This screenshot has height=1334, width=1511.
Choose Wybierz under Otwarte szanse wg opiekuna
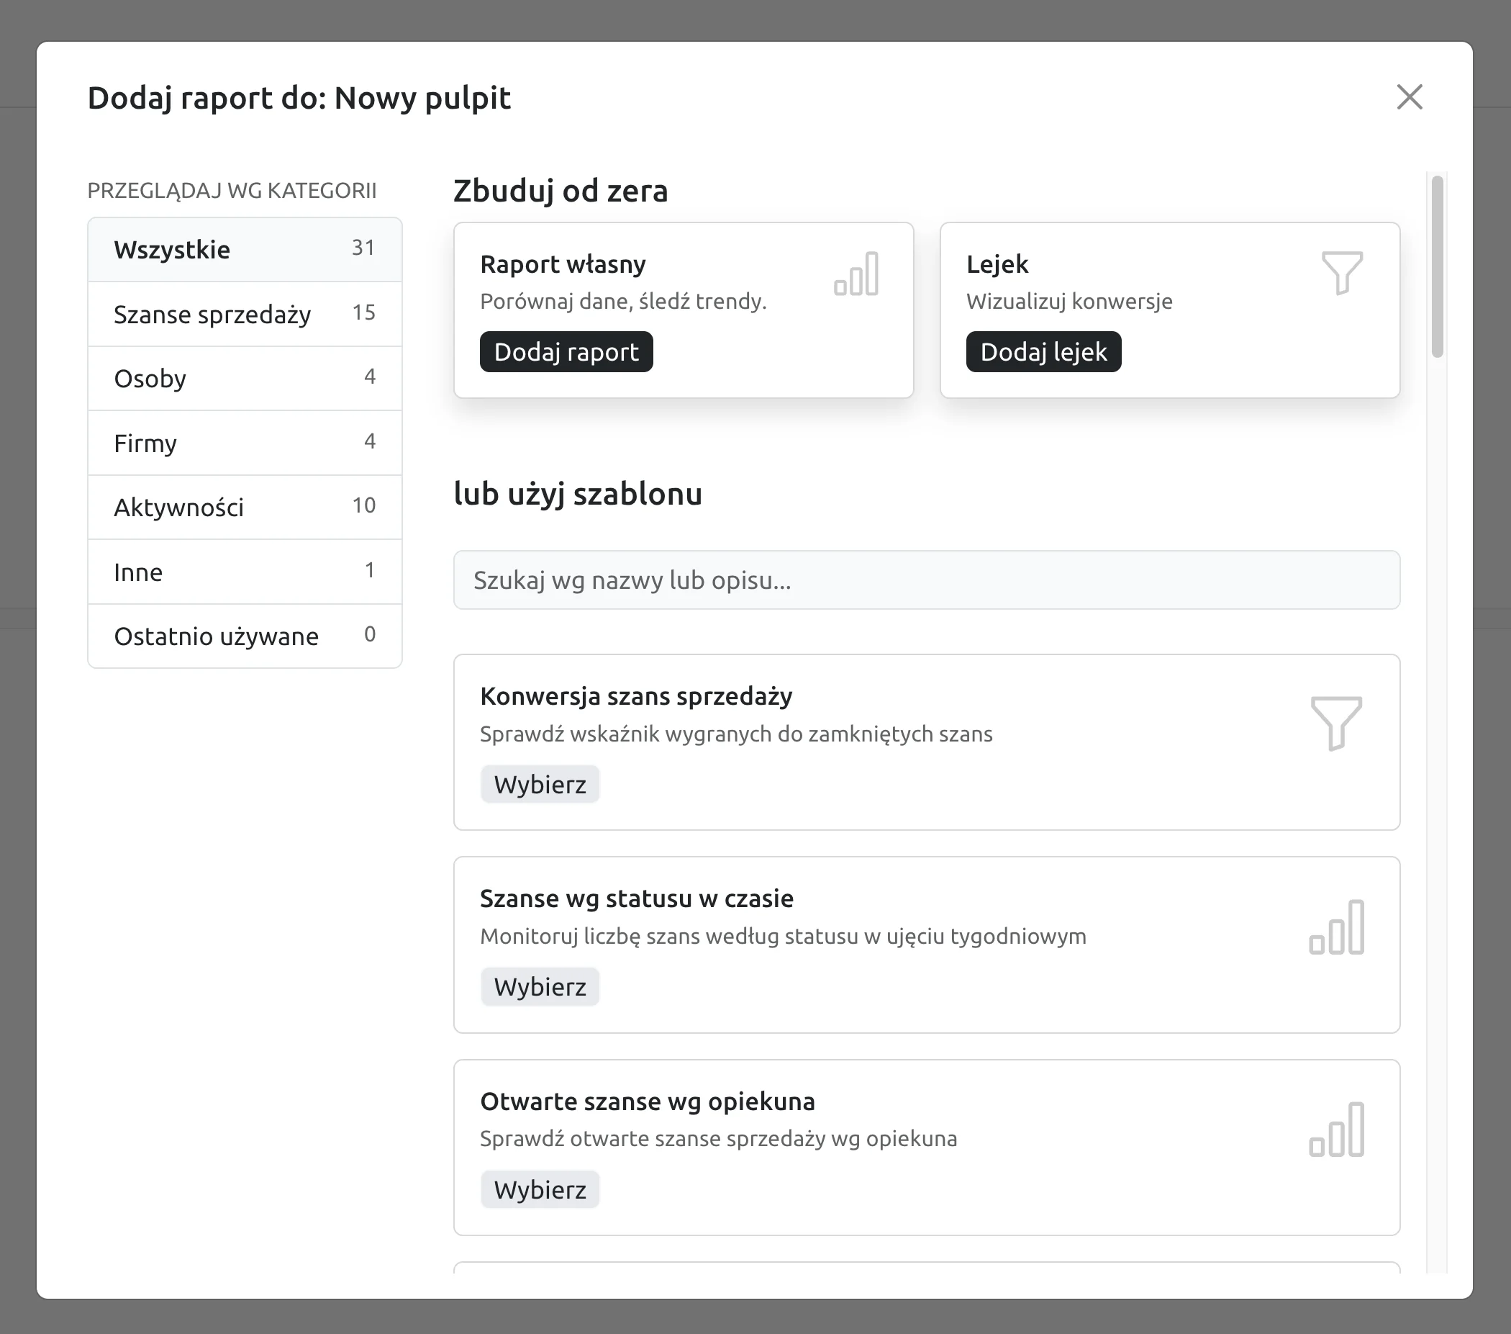click(x=540, y=1189)
